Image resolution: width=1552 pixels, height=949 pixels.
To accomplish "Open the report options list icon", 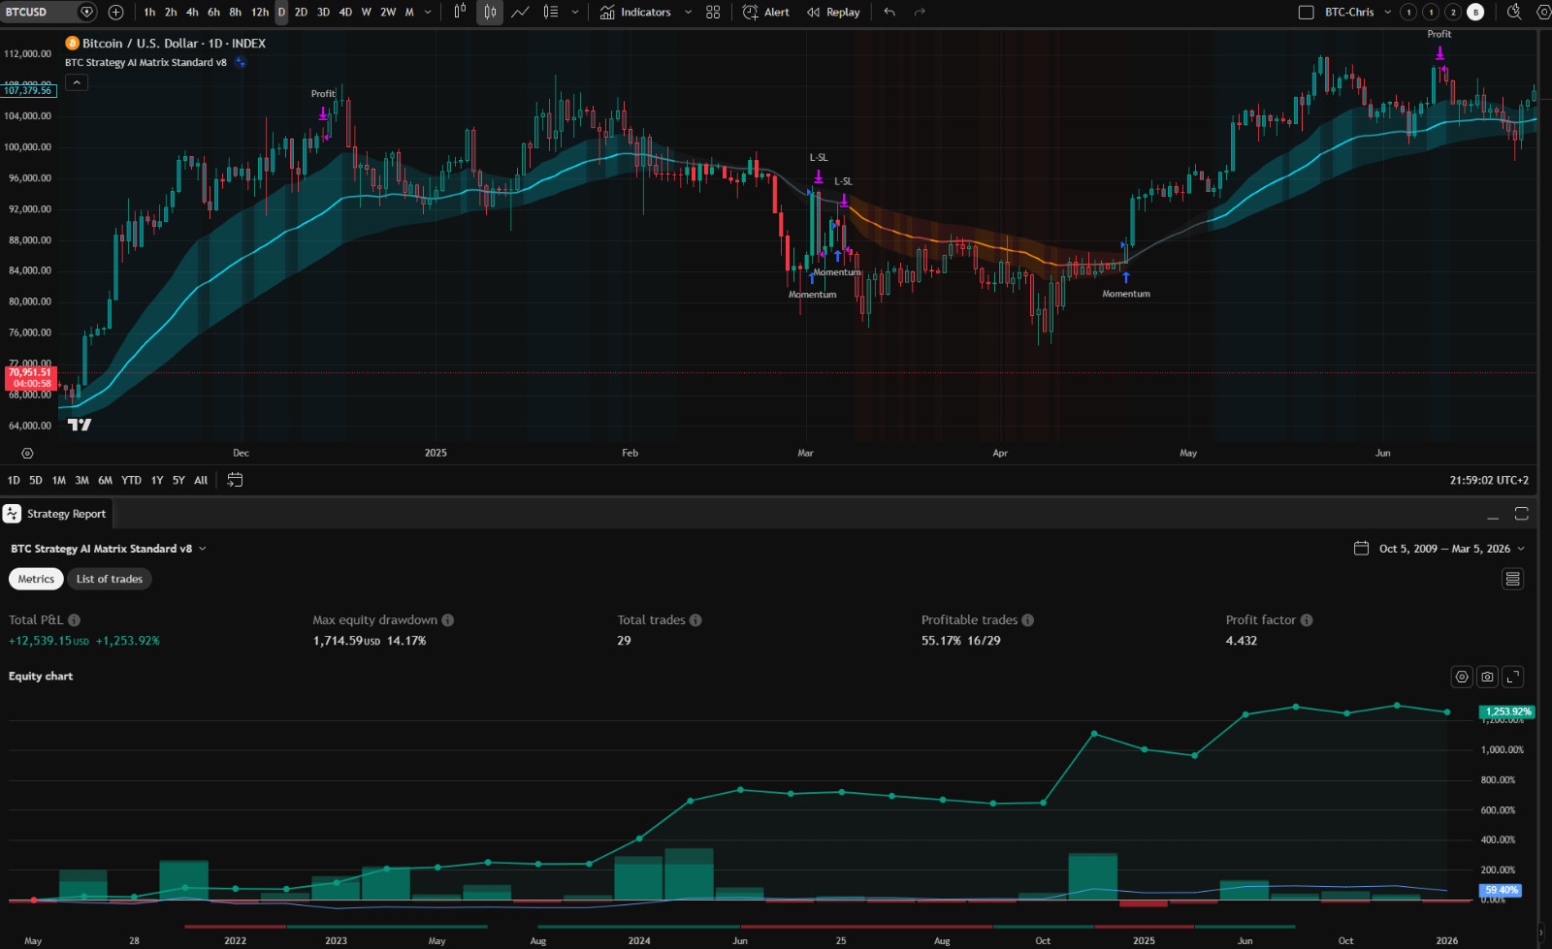I will [1512, 579].
